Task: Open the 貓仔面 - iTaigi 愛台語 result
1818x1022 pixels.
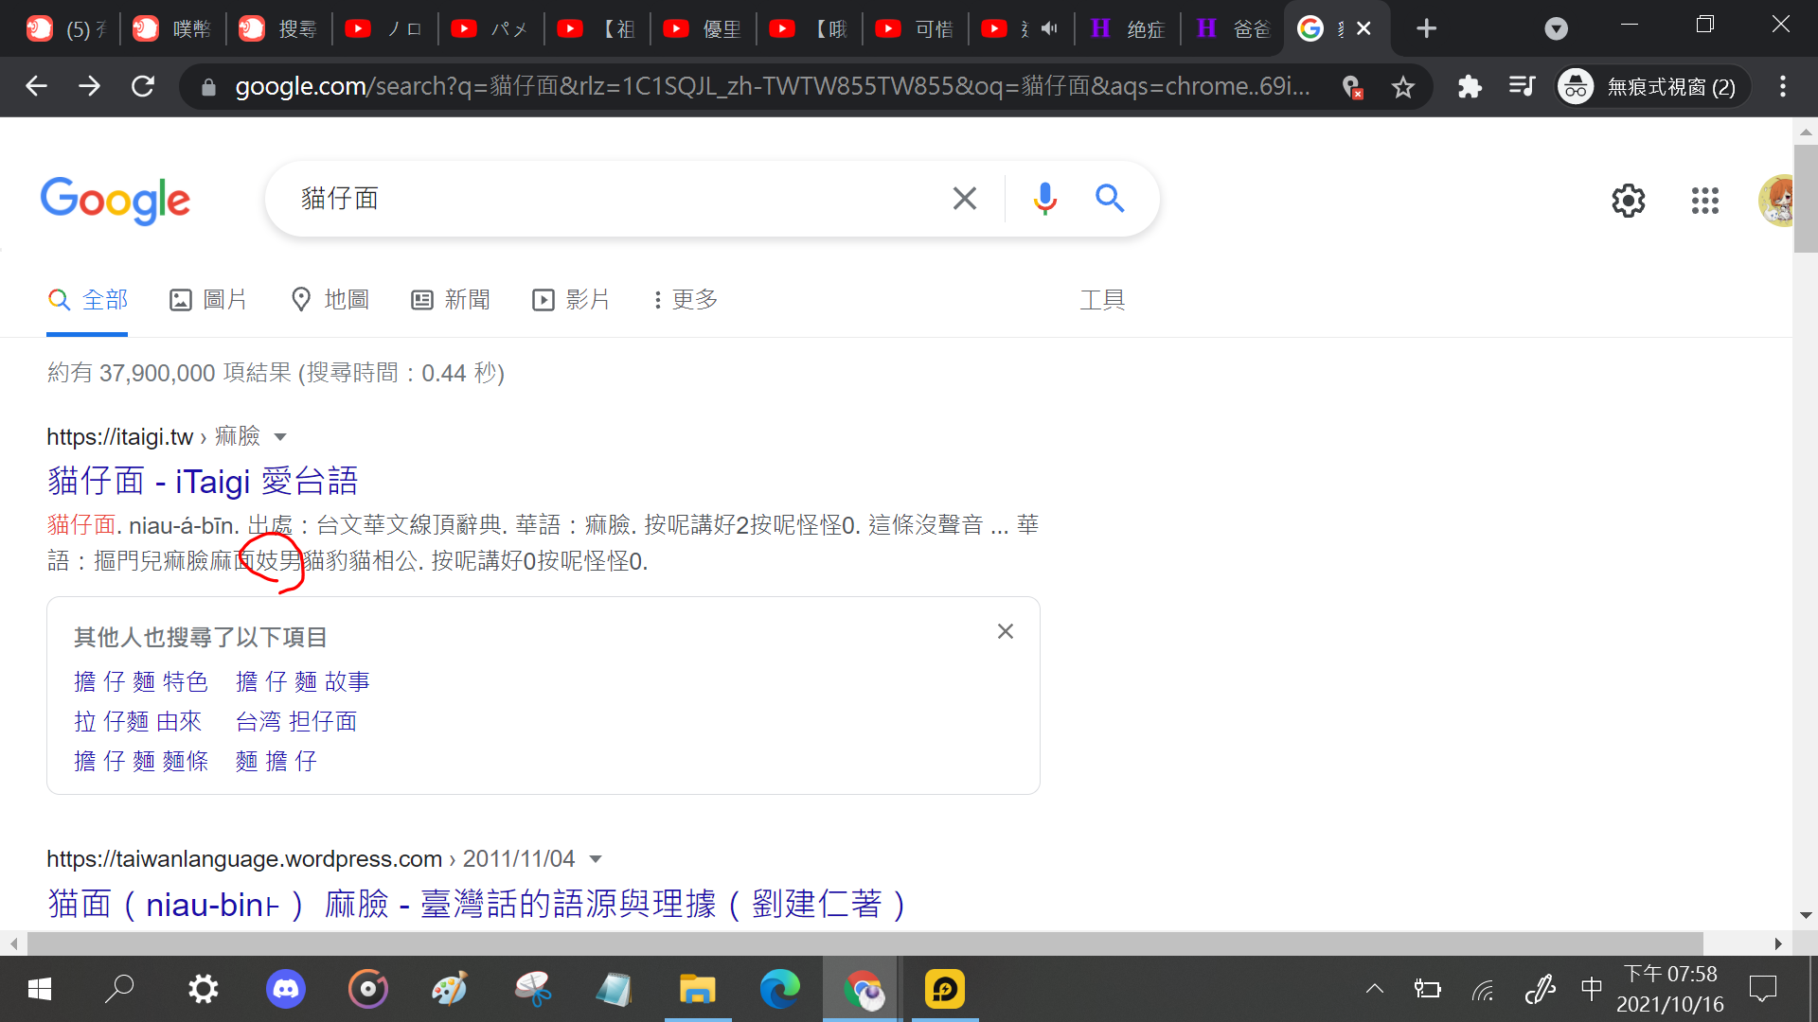Action: coord(203,481)
